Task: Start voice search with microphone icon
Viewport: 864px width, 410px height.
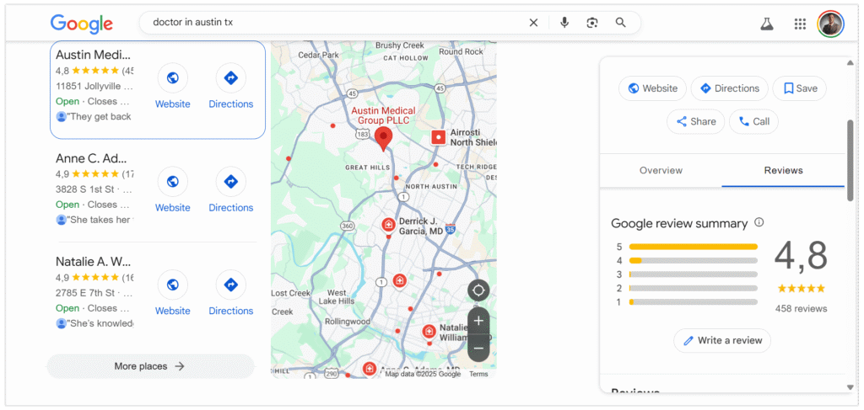Action: point(564,23)
